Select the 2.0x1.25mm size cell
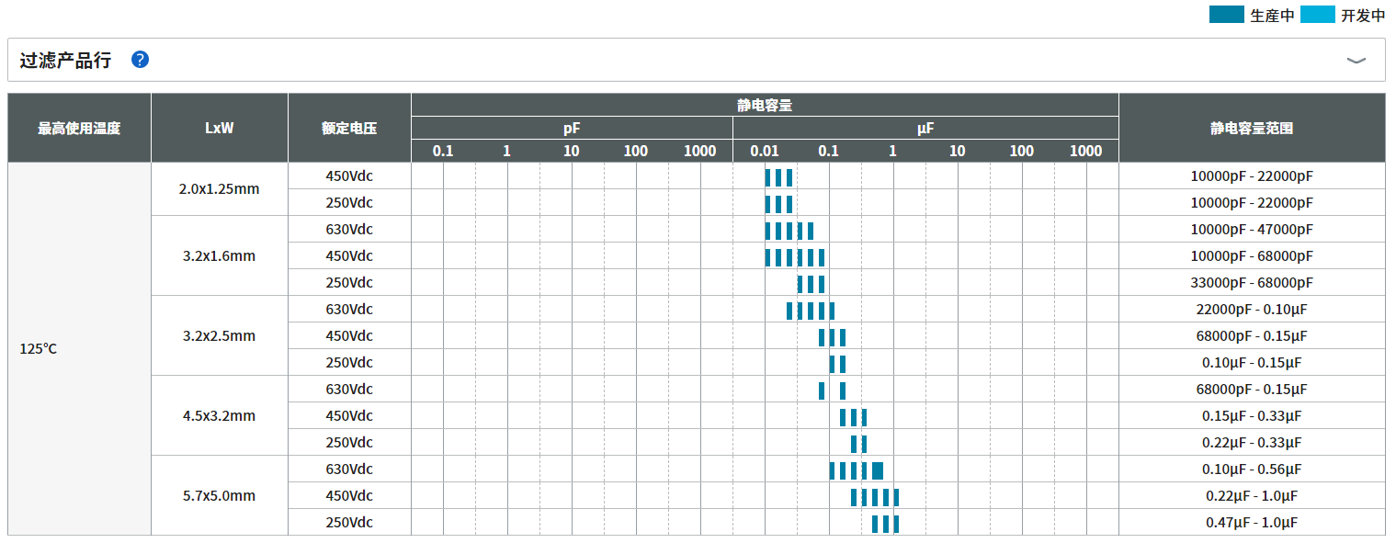 (219, 189)
